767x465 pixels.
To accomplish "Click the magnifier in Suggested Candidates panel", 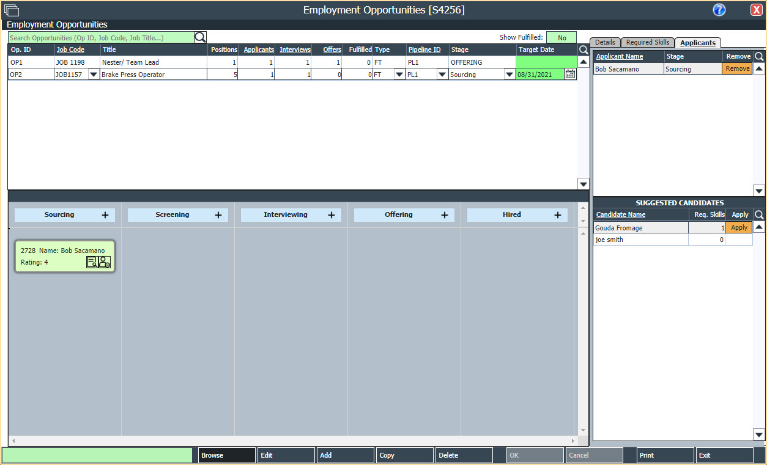I will point(758,214).
